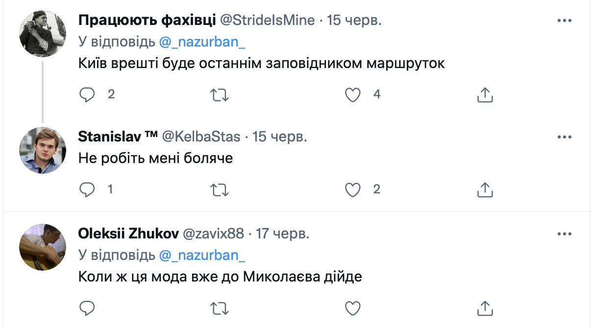Screen dimensions: 598x327
Task: Retweet Oleksii Zhukov's tweet about Миколаєва
Action: click(x=220, y=308)
